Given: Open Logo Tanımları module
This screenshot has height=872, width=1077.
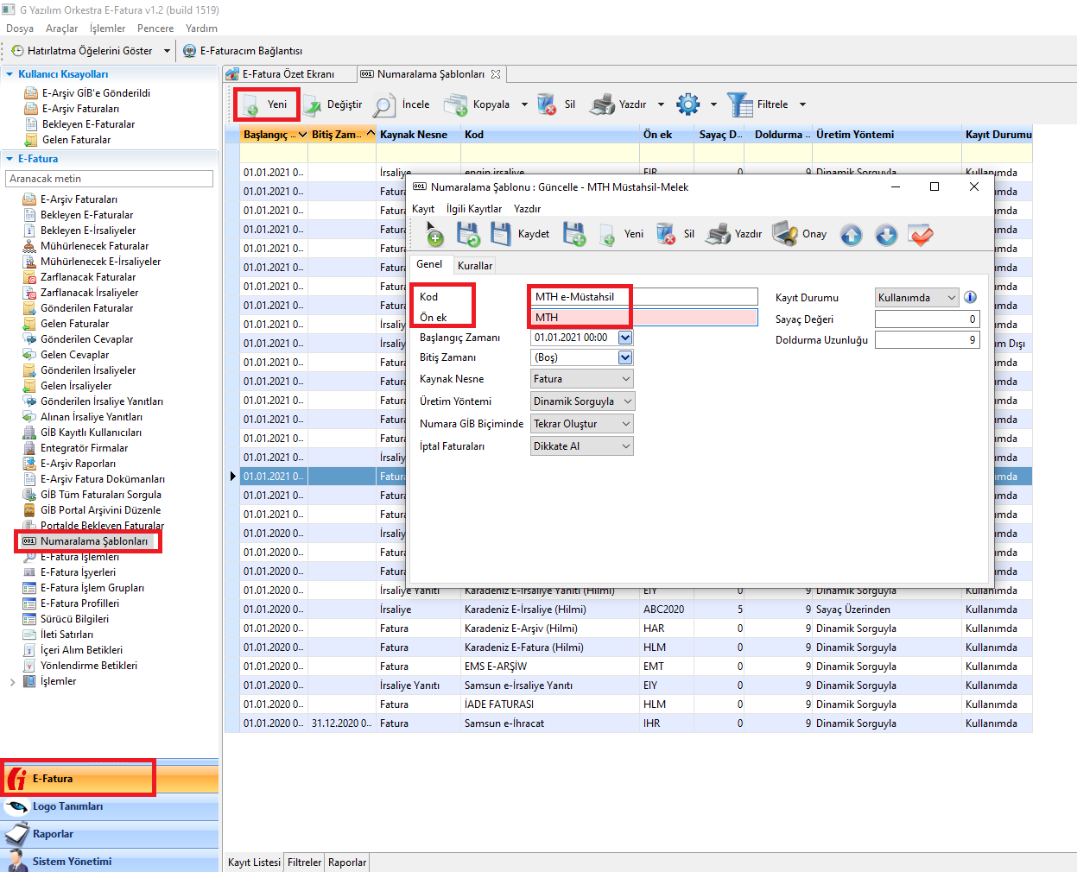Looking at the screenshot, I should (x=67, y=806).
